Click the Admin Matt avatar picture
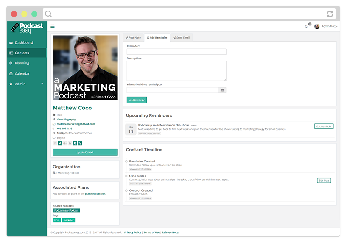This screenshot has height=243, width=347. pos(317,26)
